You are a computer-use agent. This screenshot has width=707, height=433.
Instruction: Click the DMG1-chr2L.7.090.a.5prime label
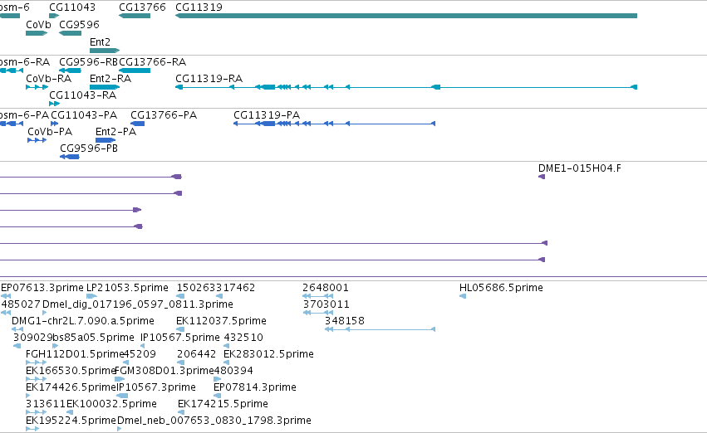point(83,321)
